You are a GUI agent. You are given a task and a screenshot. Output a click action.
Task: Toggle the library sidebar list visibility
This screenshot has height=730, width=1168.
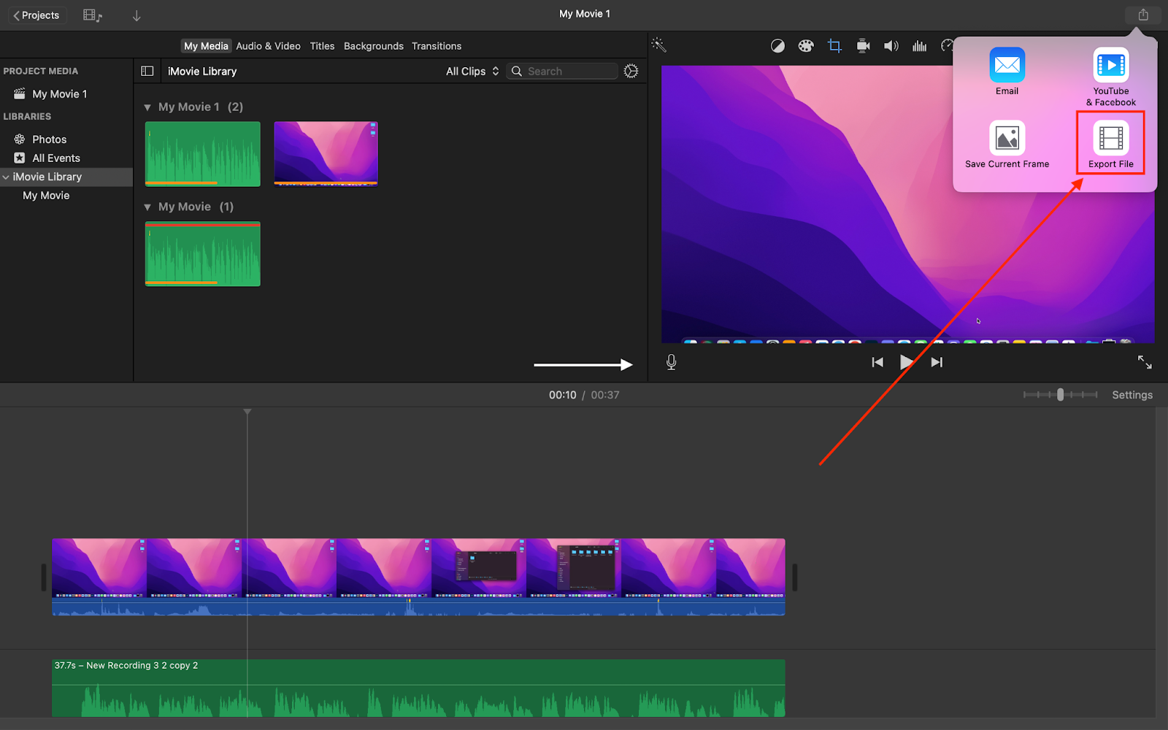point(147,72)
